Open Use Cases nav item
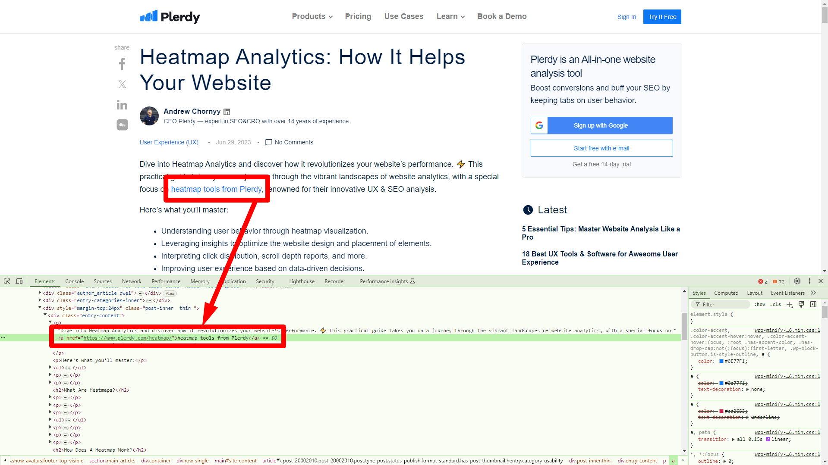The height and width of the screenshot is (465, 828). tap(404, 16)
